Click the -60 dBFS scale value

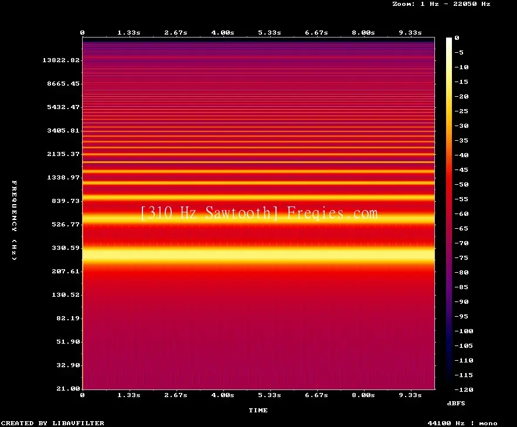(x=461, y=214)
